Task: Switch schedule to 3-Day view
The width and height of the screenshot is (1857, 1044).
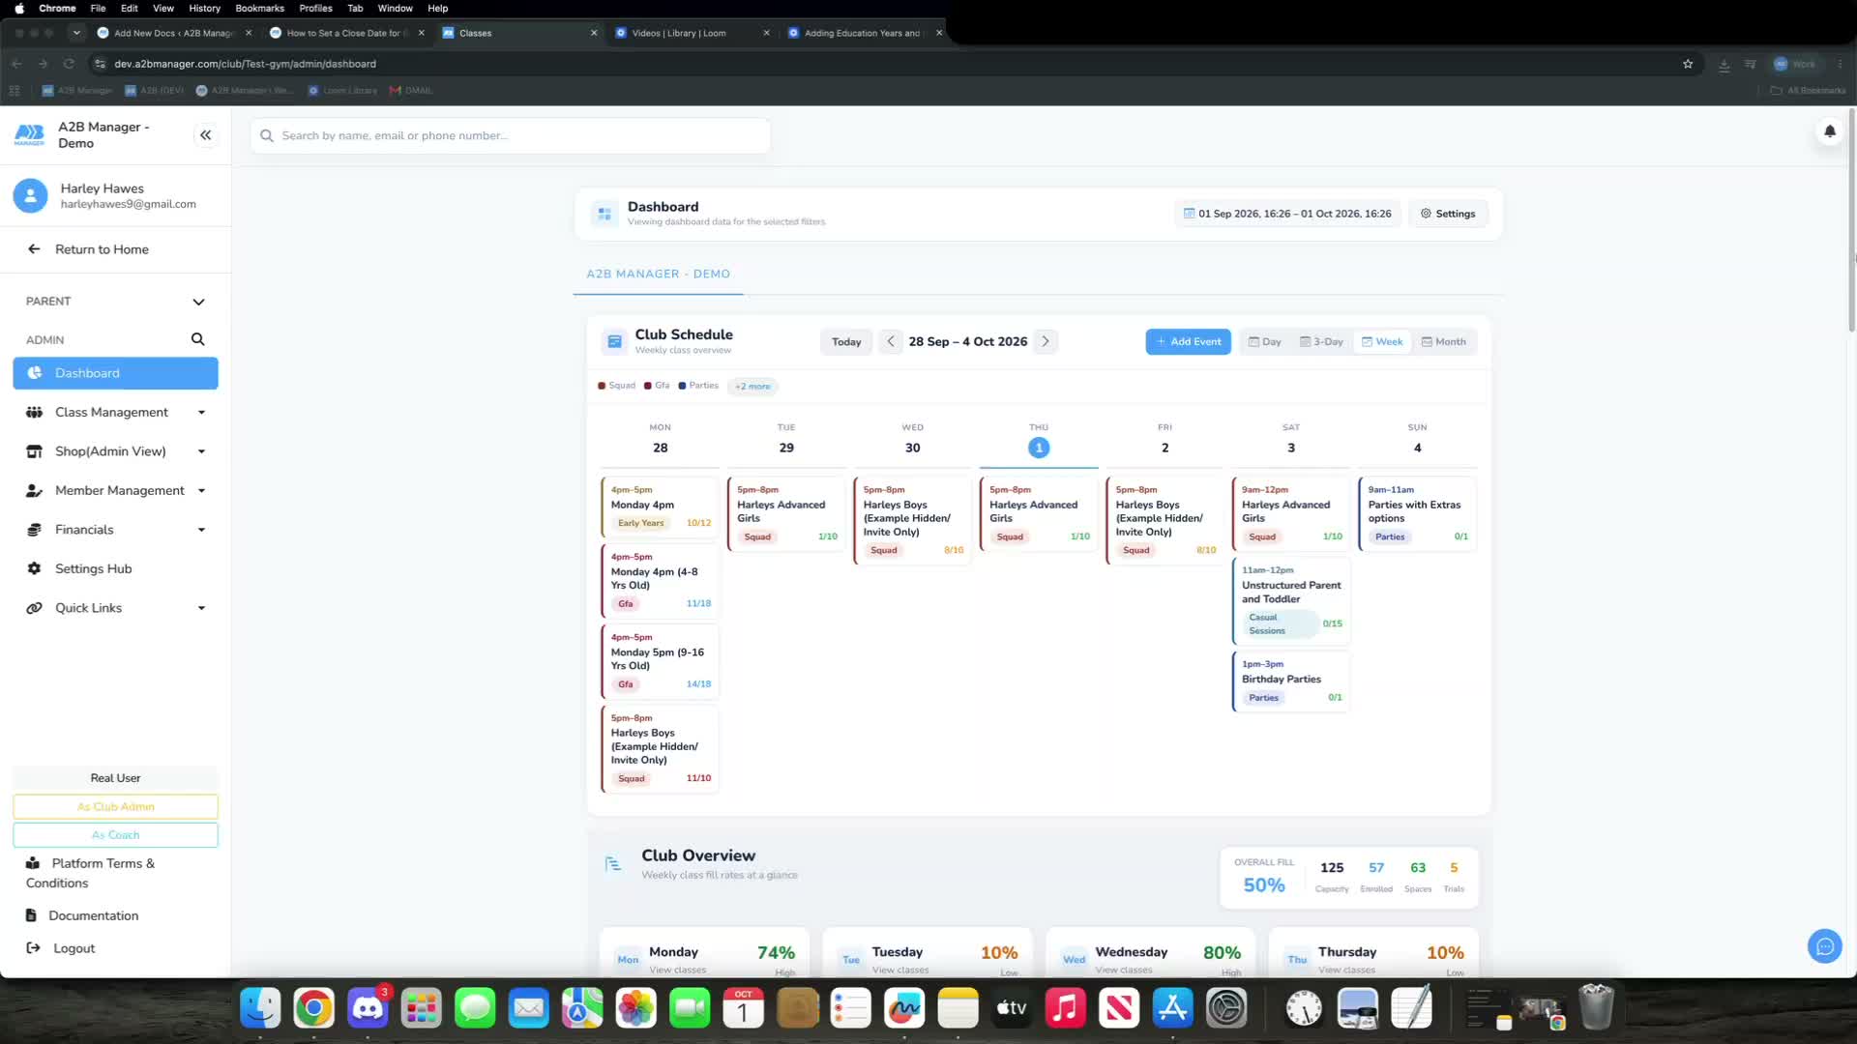Action: click(1321, 342)
